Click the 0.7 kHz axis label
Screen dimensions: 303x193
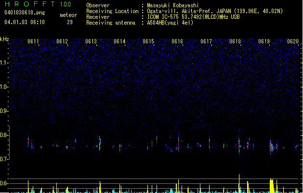[x=4, y=159]
